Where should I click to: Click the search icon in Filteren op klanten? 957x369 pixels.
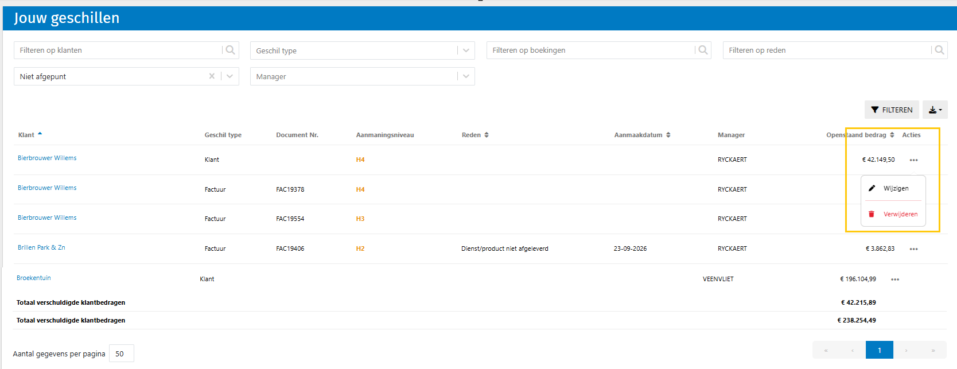[230, 50]
